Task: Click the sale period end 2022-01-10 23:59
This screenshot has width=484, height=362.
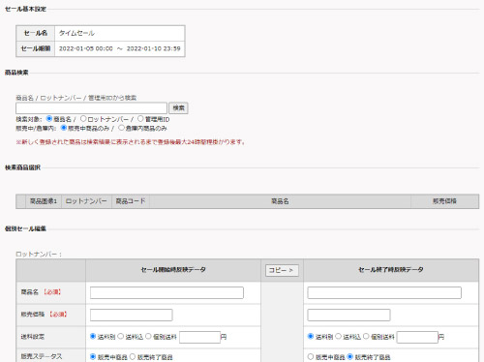Action: click(x=154, y=48)
